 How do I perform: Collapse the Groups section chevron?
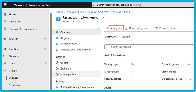click(46, 71)
